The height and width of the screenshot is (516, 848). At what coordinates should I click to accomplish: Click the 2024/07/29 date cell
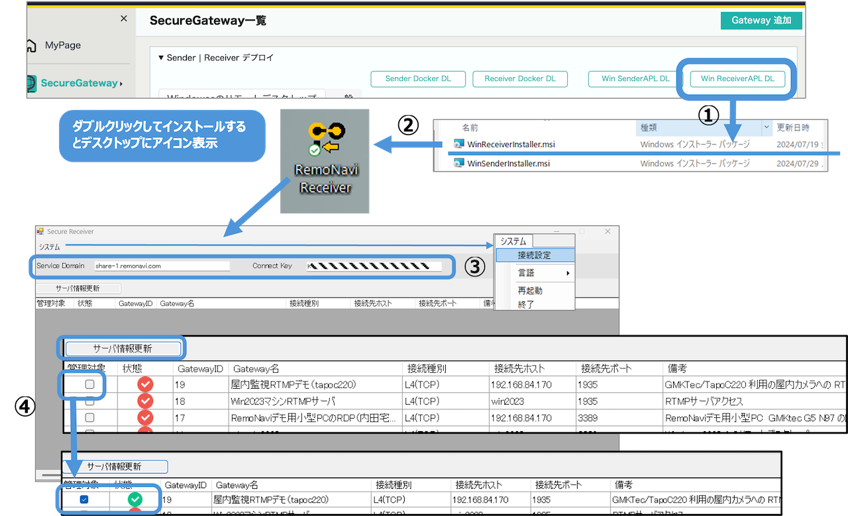797,163
